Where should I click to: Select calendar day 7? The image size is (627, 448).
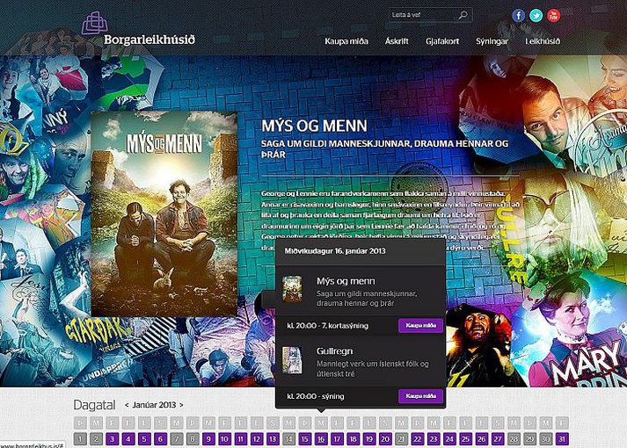pyautogui.click(x=177, y=439)
